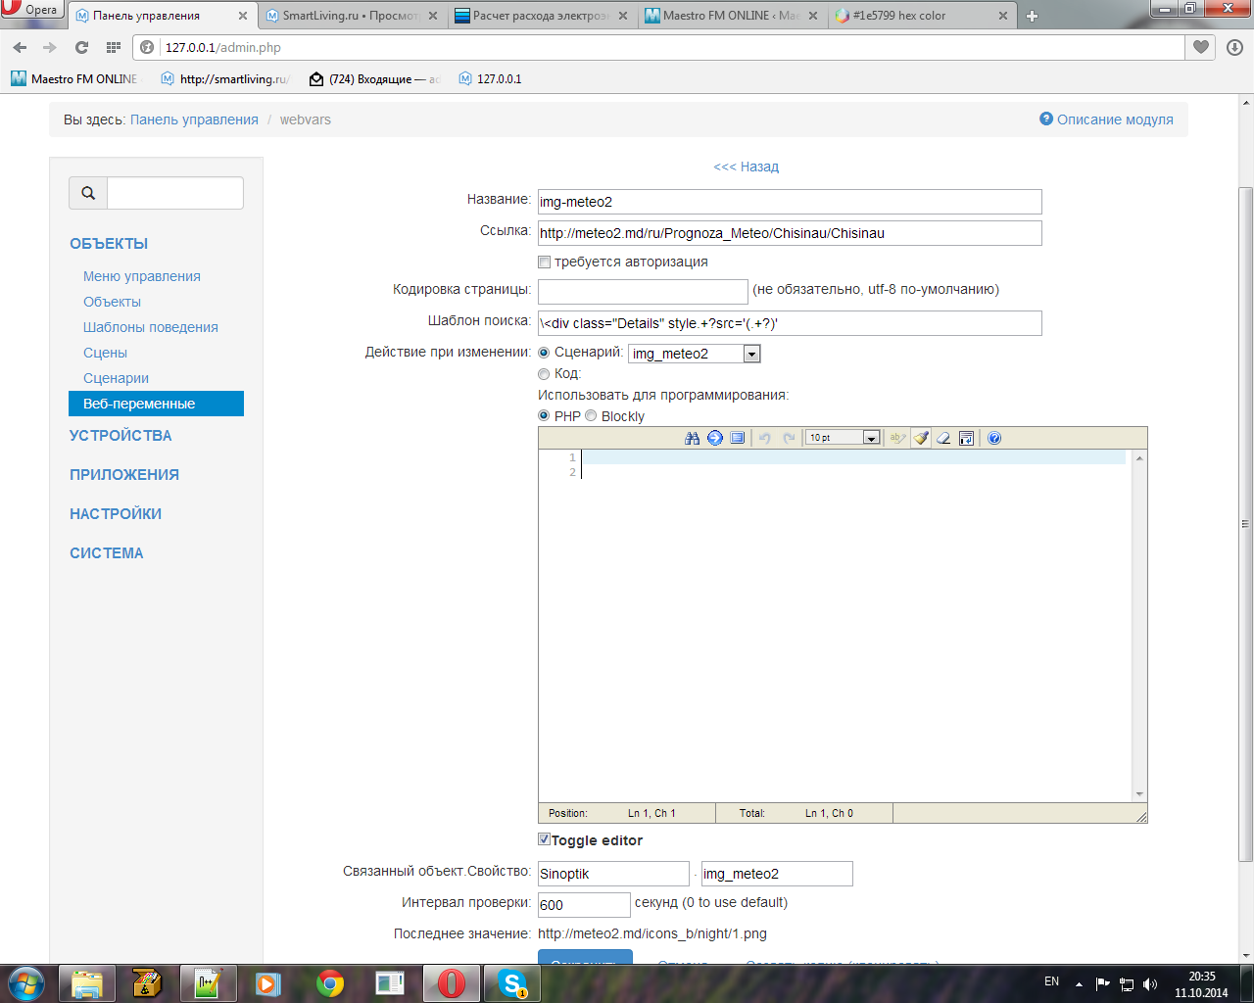The width and height of the screenshot is (1254, 1003).
Task: Open the Windows Start button
Action: pos(24,982)
